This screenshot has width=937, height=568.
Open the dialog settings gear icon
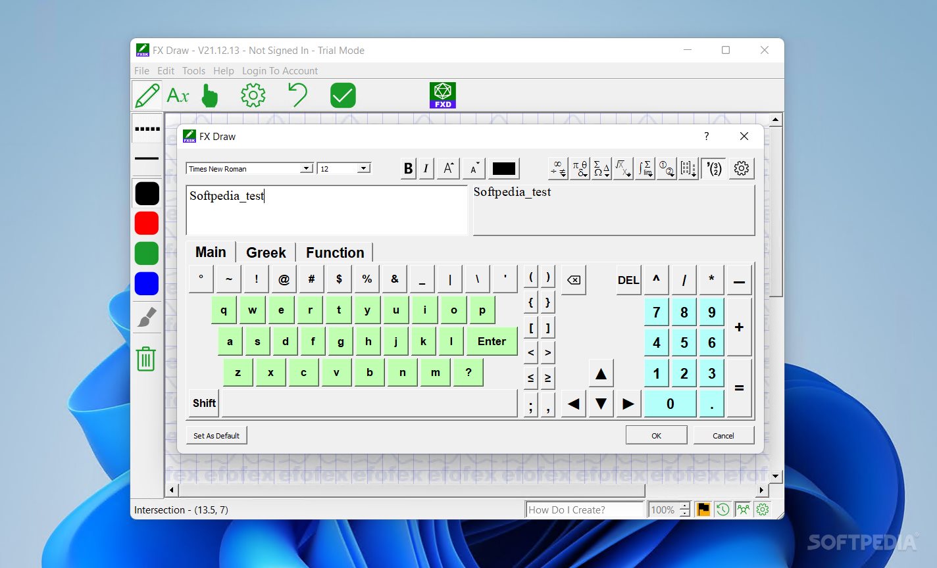coord(742,169)
